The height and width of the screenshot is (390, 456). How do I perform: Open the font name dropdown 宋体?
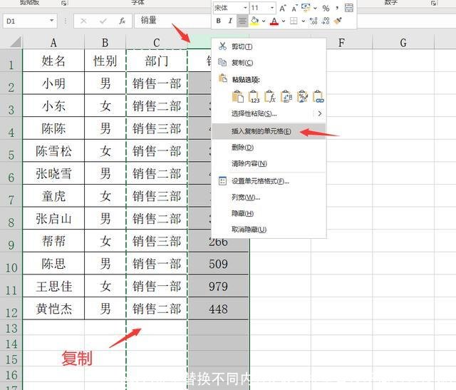point(229,8)
